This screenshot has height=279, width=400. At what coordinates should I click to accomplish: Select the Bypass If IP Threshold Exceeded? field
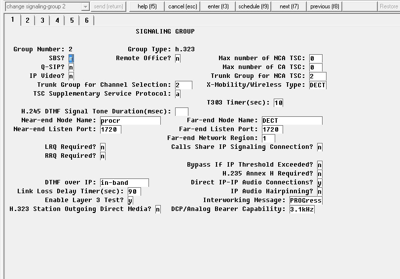pos(320,165)
